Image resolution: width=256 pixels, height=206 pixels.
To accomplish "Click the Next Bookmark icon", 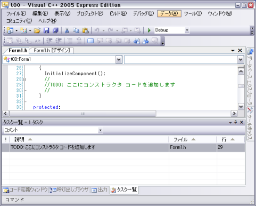I will click(x=109, y=41).
